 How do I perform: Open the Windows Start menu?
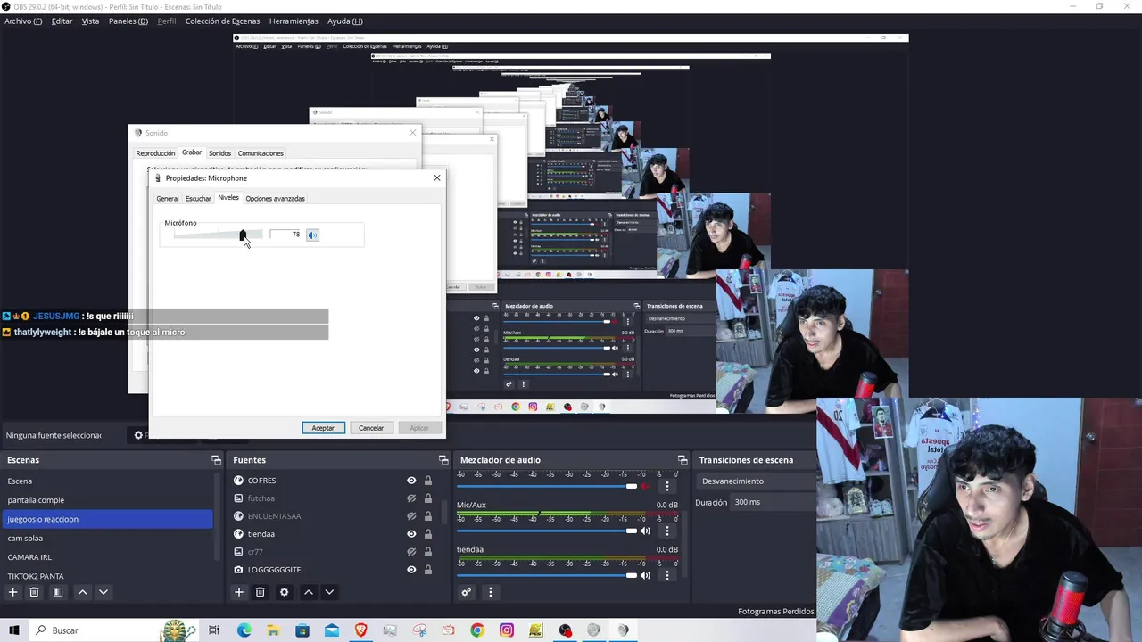pyautogui.click(x=13, y=630)
